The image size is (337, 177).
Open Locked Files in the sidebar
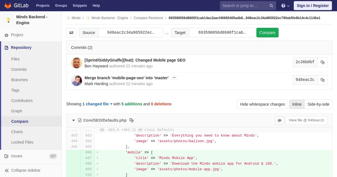[x=22, y=142]
